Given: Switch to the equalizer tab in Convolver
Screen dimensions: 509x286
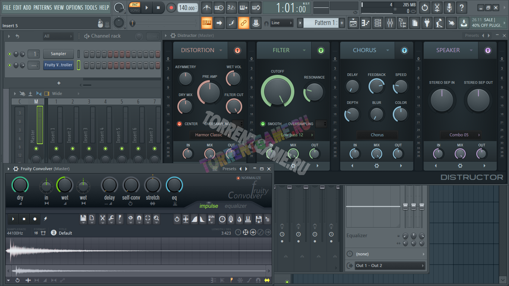Looking at the screenshot, I should click(235, 206).
